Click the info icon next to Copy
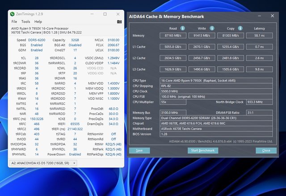This screenshot has height=196, width=286. tap(240, 28)
